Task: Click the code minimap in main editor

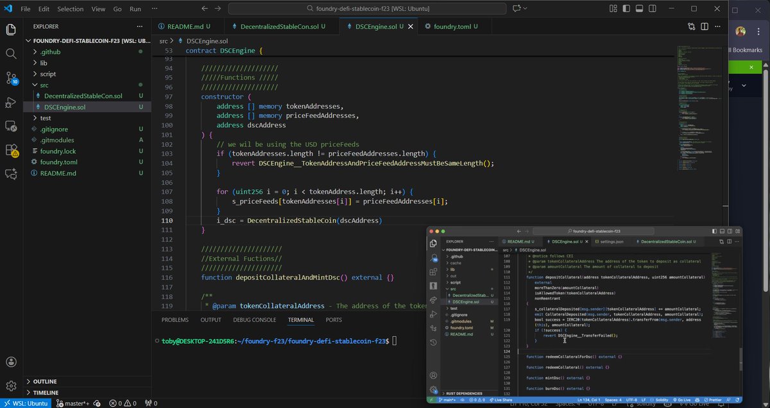Action: (699, 109)
